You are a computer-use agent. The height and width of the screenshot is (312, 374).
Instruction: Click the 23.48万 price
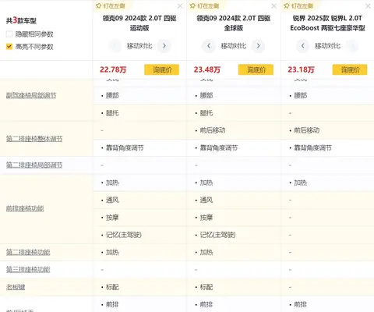tap(207, 69)
